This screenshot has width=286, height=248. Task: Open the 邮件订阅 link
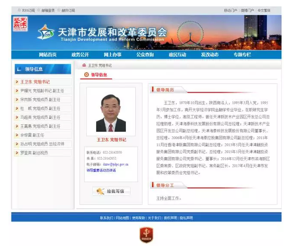(x=68, y=10)
